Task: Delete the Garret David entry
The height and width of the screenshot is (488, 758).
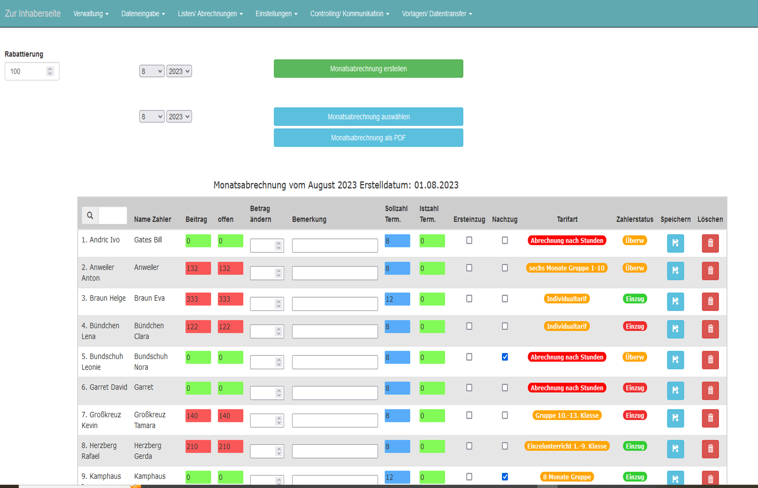Action: click(x=710, y=390)
